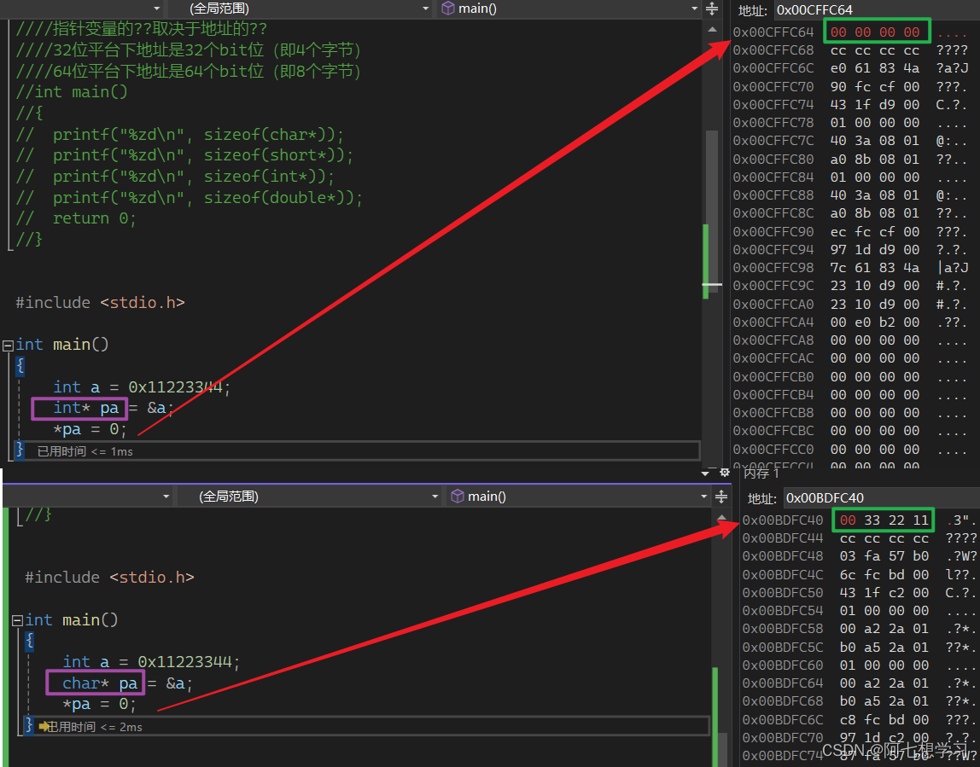This screenshot has height=767, width=980.
Task: Click upper address field 0x00CFFC64
Action: pos(877,10)
